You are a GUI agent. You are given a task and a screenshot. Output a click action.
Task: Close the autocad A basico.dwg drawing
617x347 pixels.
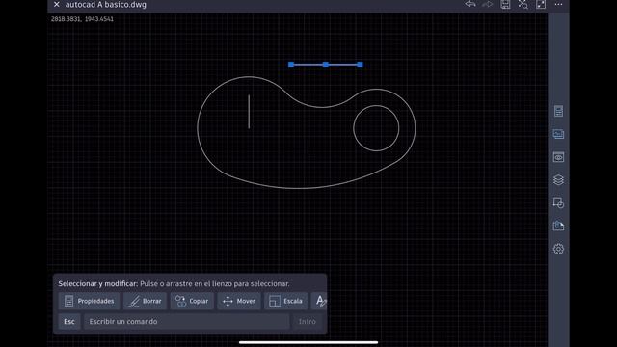pos(56,4)
